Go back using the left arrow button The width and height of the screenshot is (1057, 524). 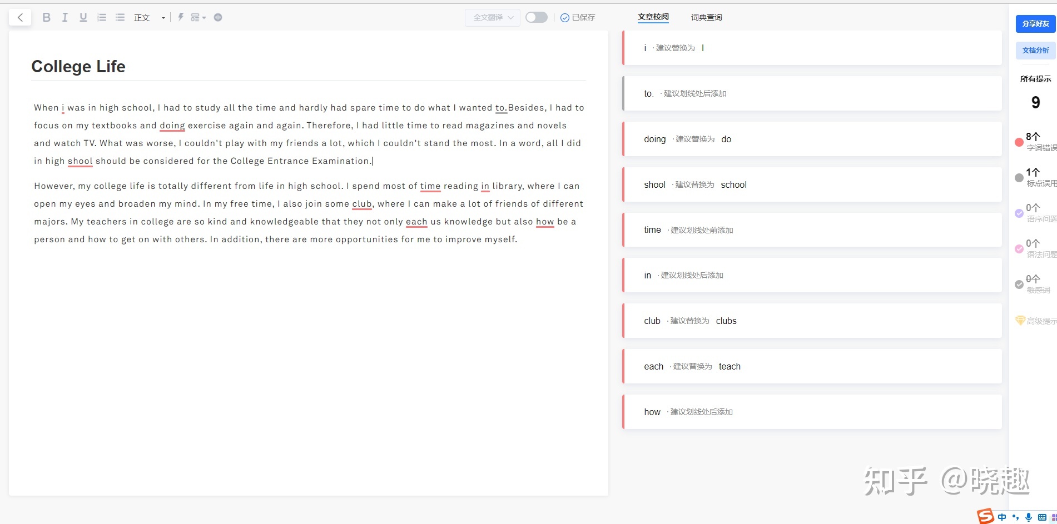(x=20, y=17)
